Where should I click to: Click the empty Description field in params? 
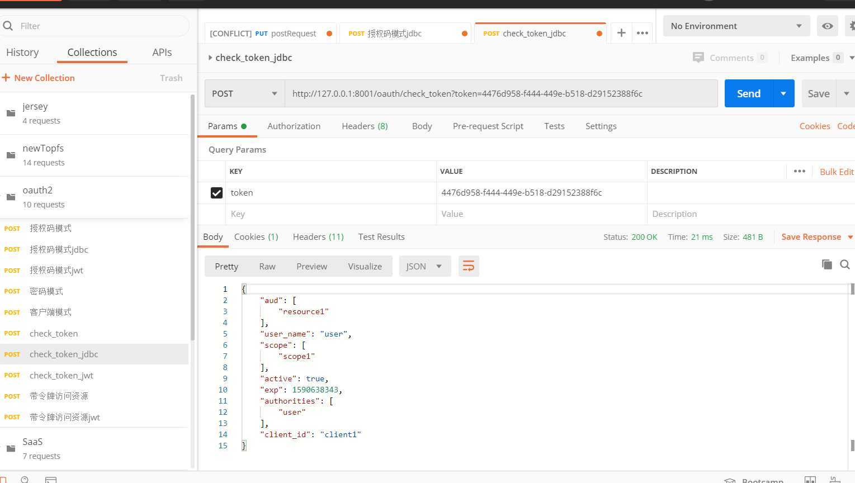coord(750,214)
